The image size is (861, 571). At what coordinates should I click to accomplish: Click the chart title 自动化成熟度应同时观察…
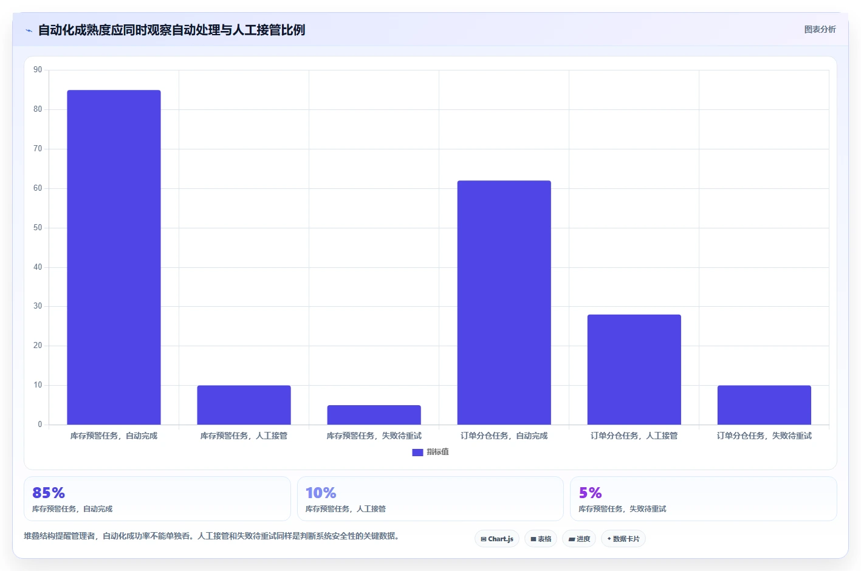pyautogui.click(x=171, y=30)
